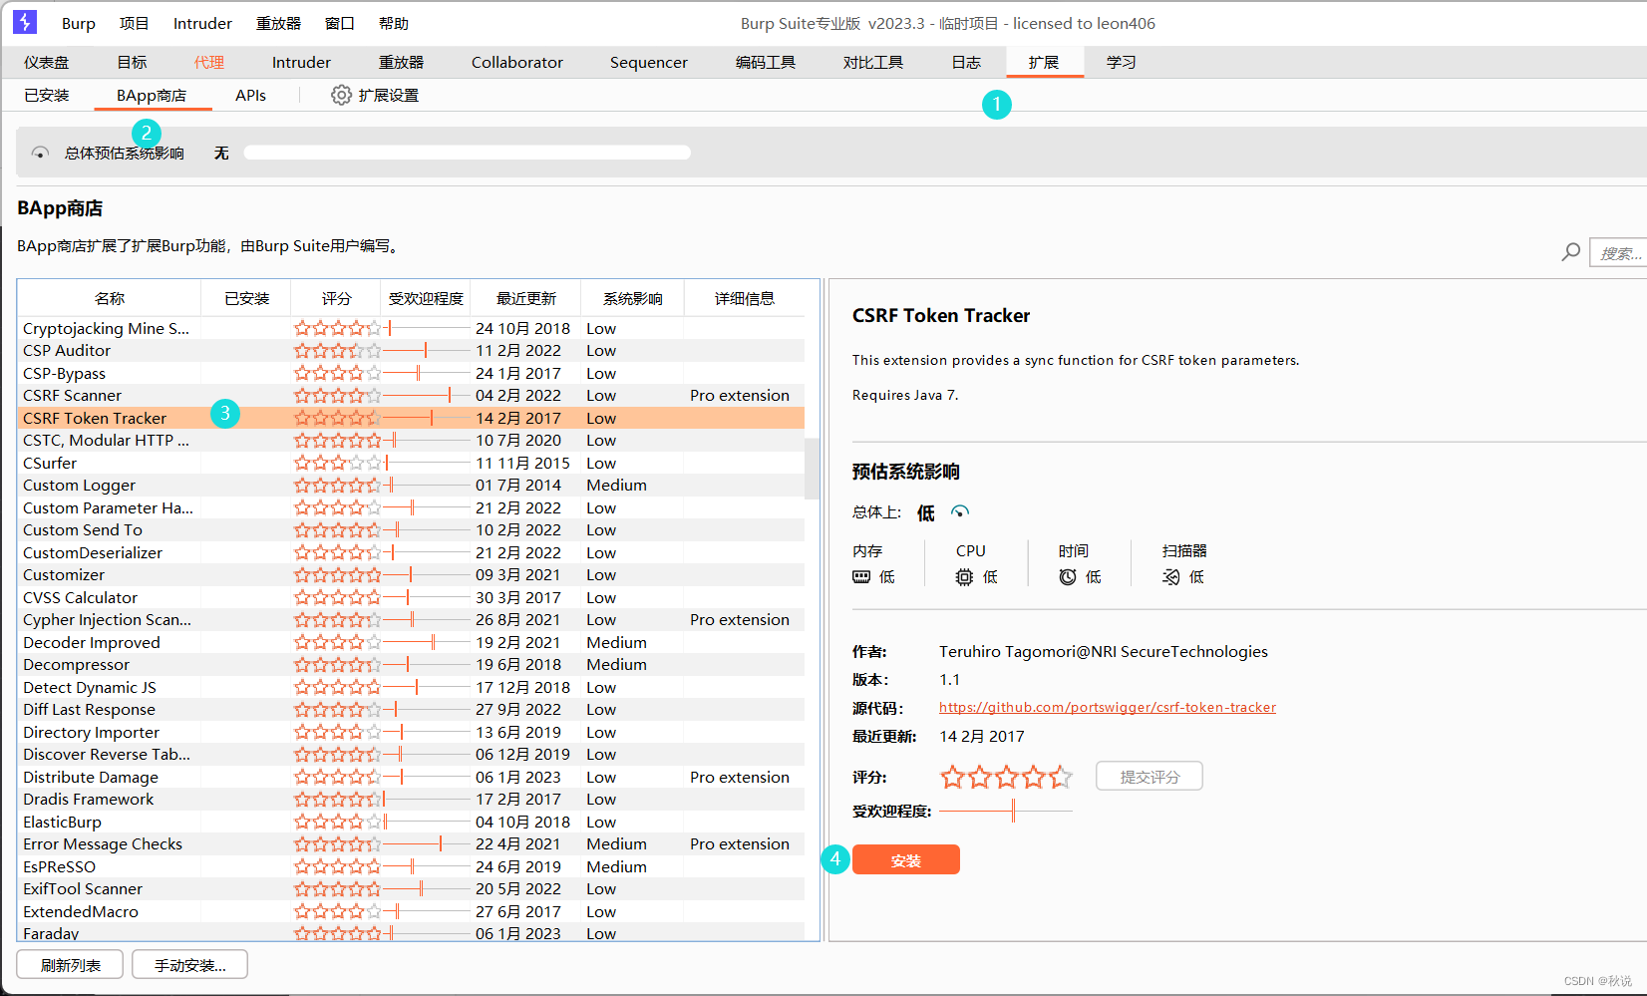Switch to the 学习 tab
1647x996 pixels.
(x=1122, y=62)
